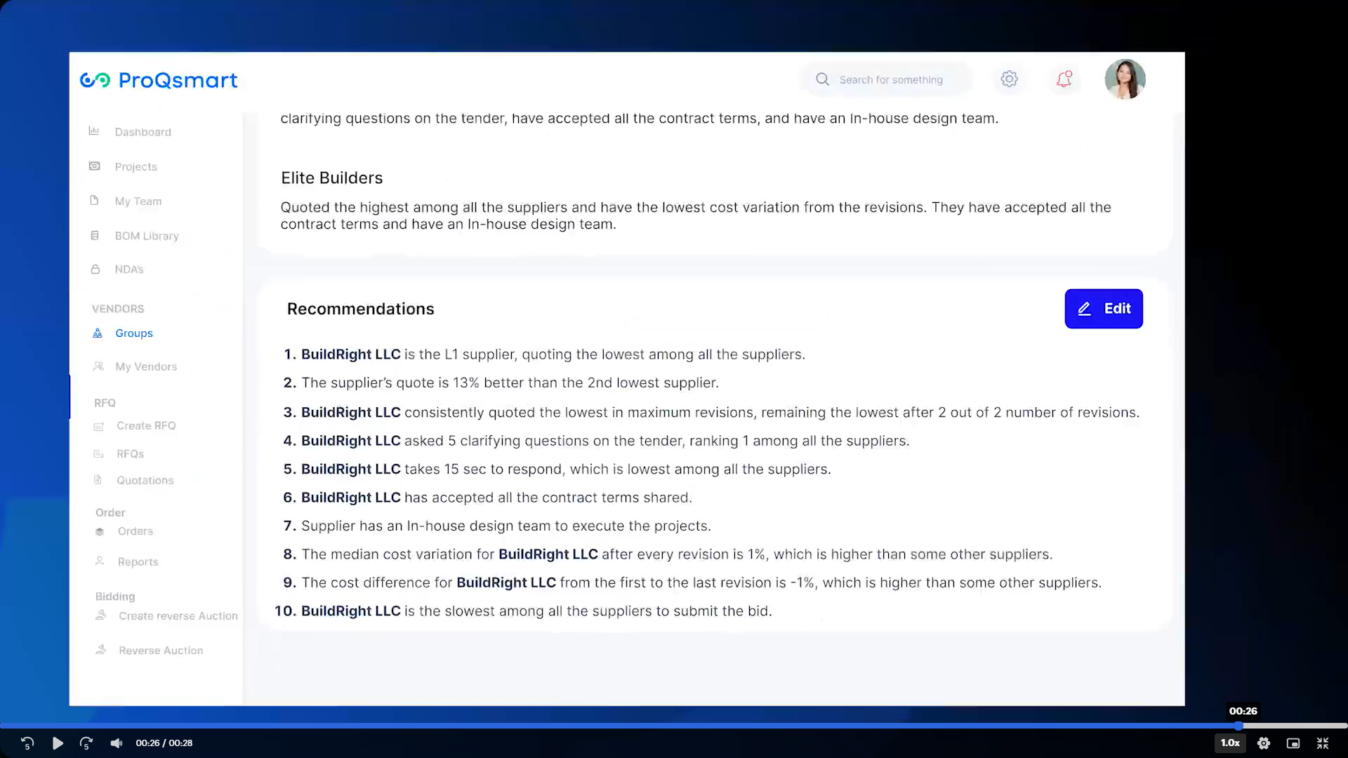Open video player settings gear
Viewport: 1348px width, 758px height.
(x=1264, y=743)
